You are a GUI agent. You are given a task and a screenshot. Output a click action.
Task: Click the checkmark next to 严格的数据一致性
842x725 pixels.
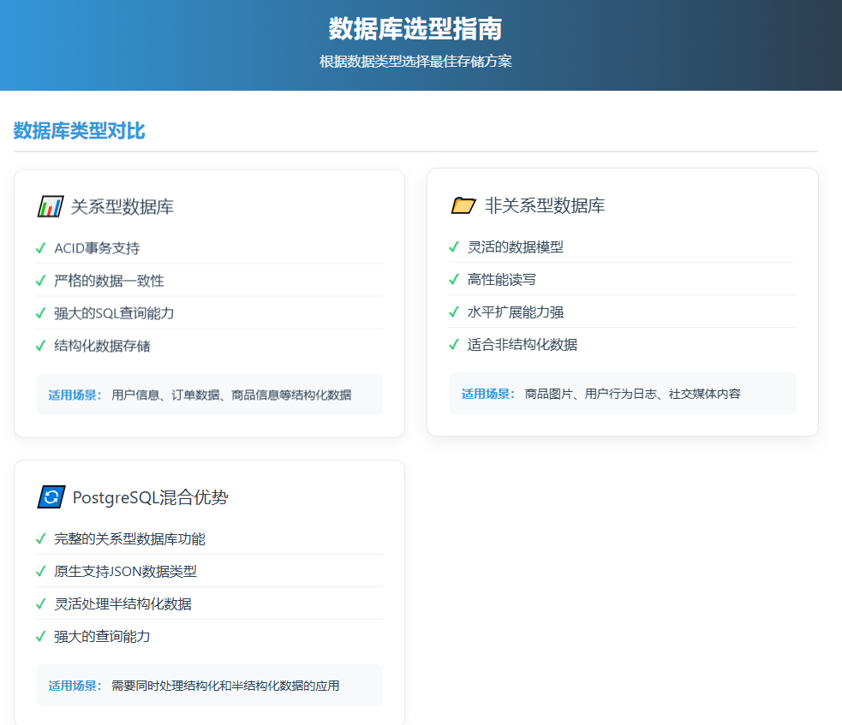41,281
